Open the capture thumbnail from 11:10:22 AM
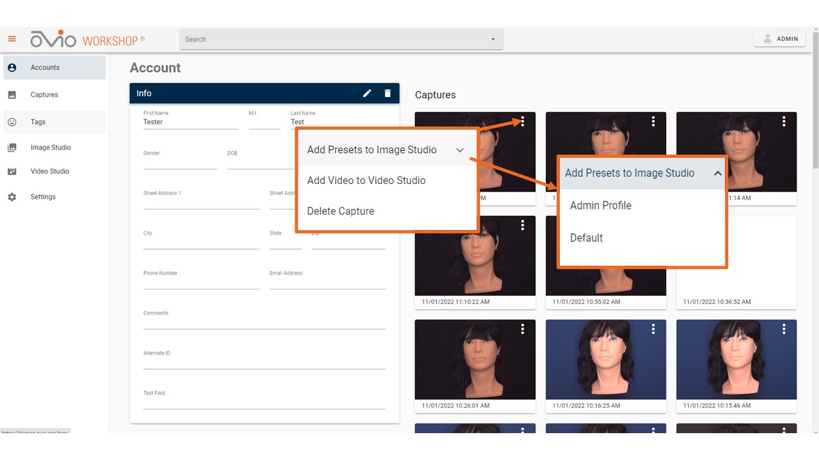The height and width of the screenshot is (460, 819). point(475,256)
